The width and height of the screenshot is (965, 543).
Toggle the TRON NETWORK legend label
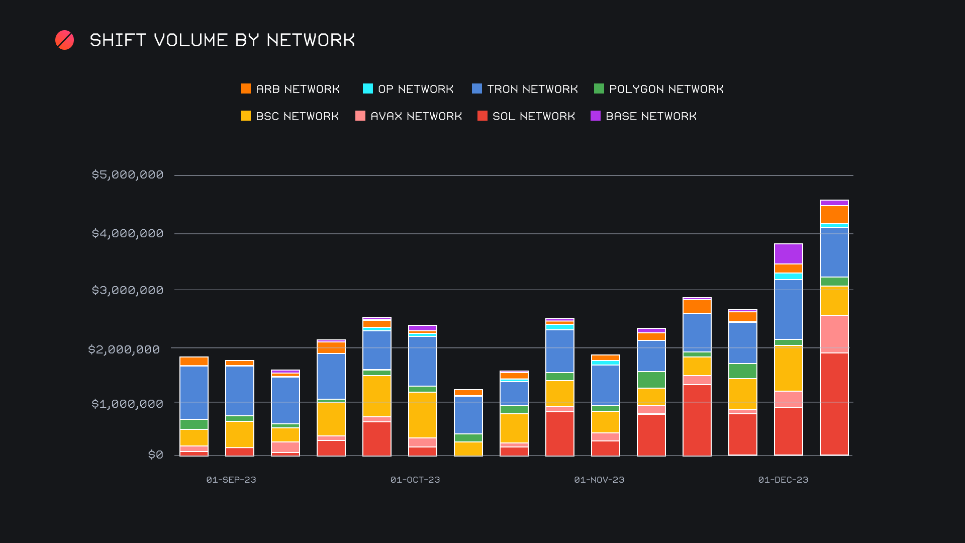click(x=532, y=89)
